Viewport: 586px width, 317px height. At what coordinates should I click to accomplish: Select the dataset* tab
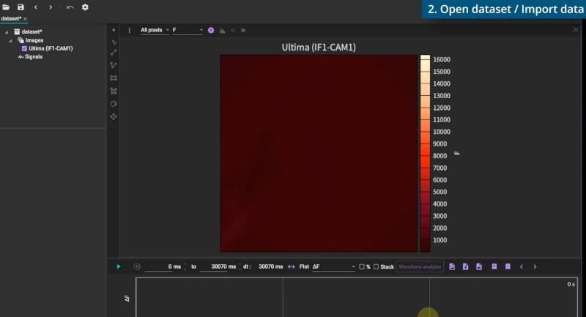[11, 18]
